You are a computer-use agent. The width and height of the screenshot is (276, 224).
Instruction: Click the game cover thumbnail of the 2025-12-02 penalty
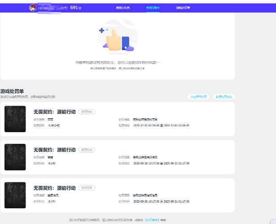point(15,119)
